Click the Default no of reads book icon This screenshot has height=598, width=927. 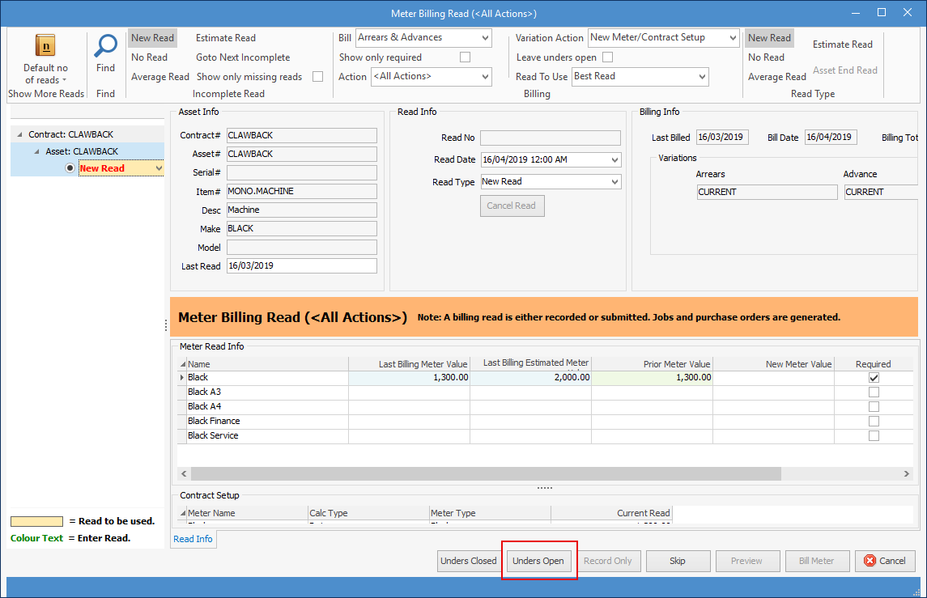pyautogui.click(x=45, y=45)
